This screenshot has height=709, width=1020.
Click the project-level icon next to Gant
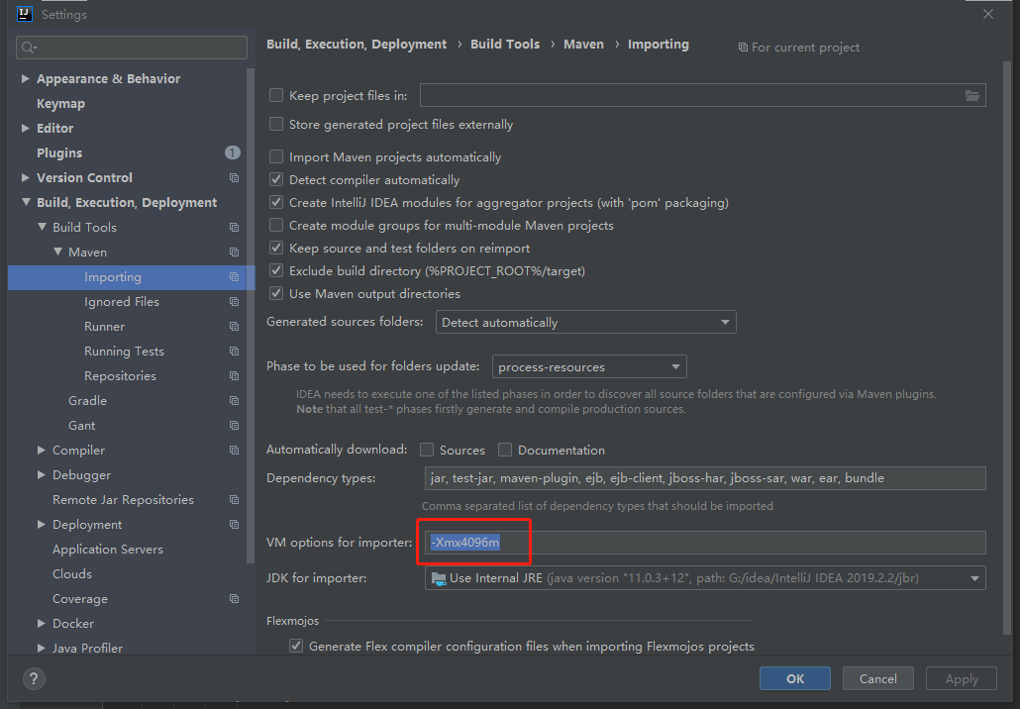234,425
